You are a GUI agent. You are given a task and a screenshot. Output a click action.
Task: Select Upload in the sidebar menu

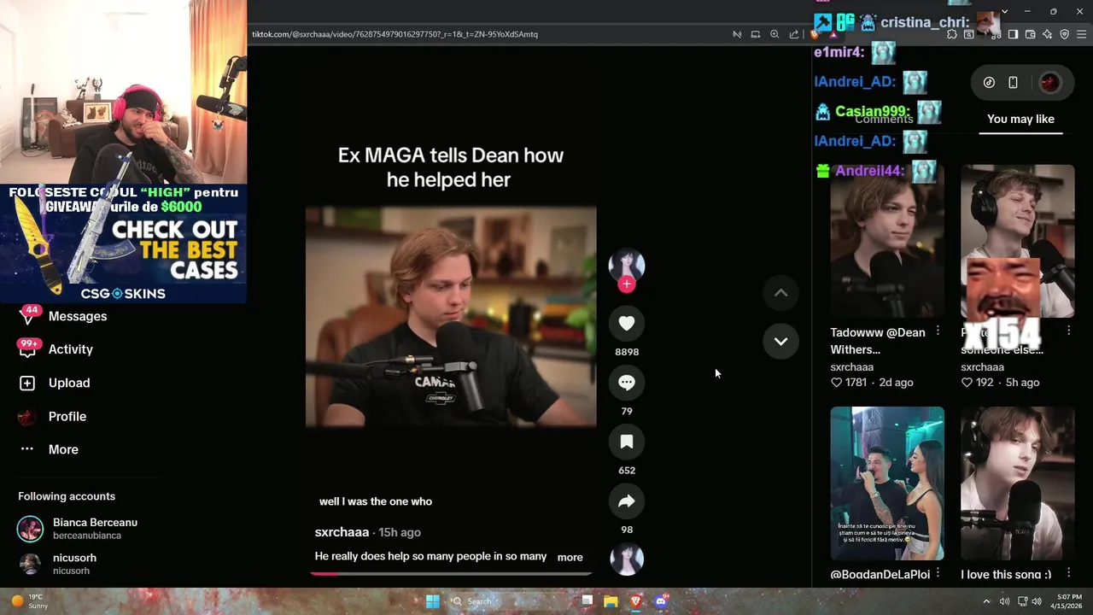coord(69,383)
